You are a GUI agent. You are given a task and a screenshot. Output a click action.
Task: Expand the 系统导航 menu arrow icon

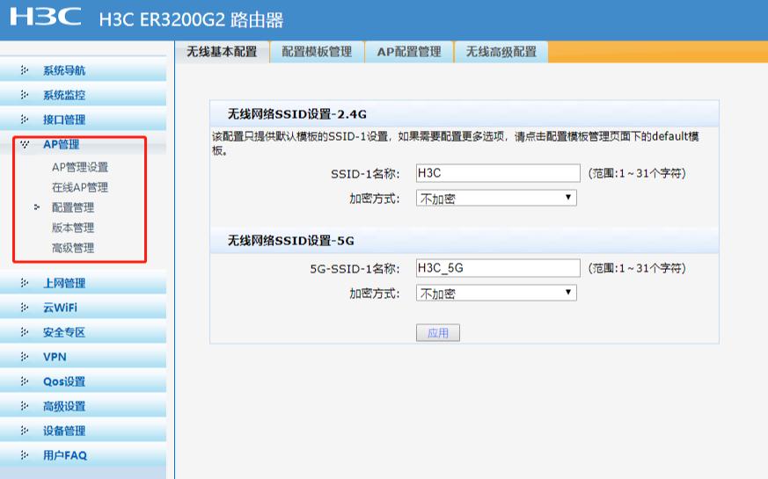[25, 70]
